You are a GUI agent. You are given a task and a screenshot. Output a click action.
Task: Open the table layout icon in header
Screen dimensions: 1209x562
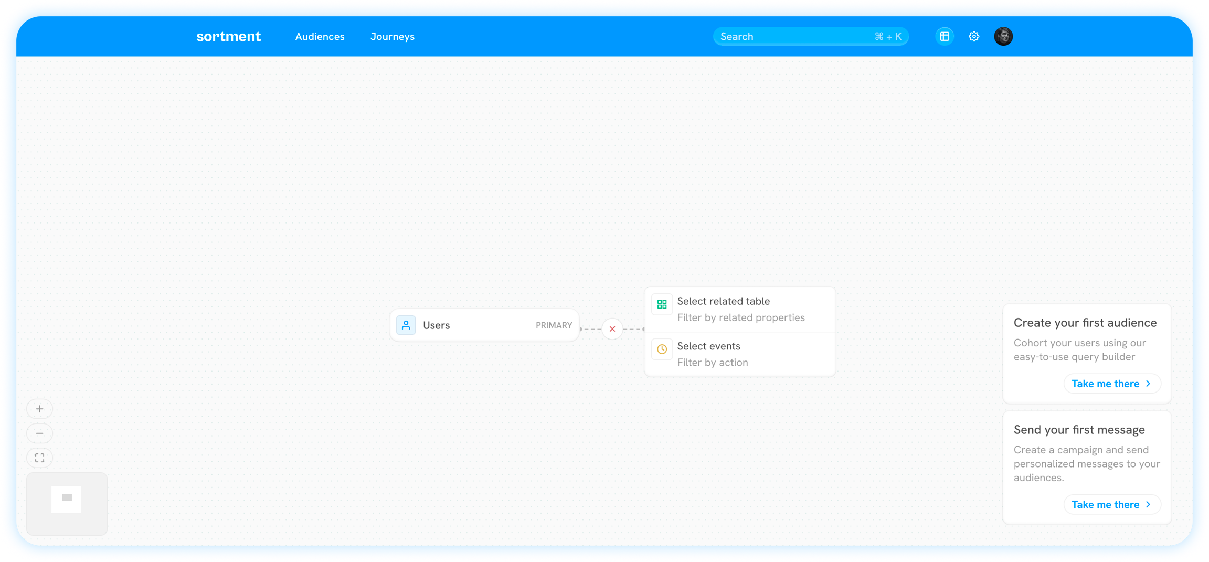tap(944, 36)
